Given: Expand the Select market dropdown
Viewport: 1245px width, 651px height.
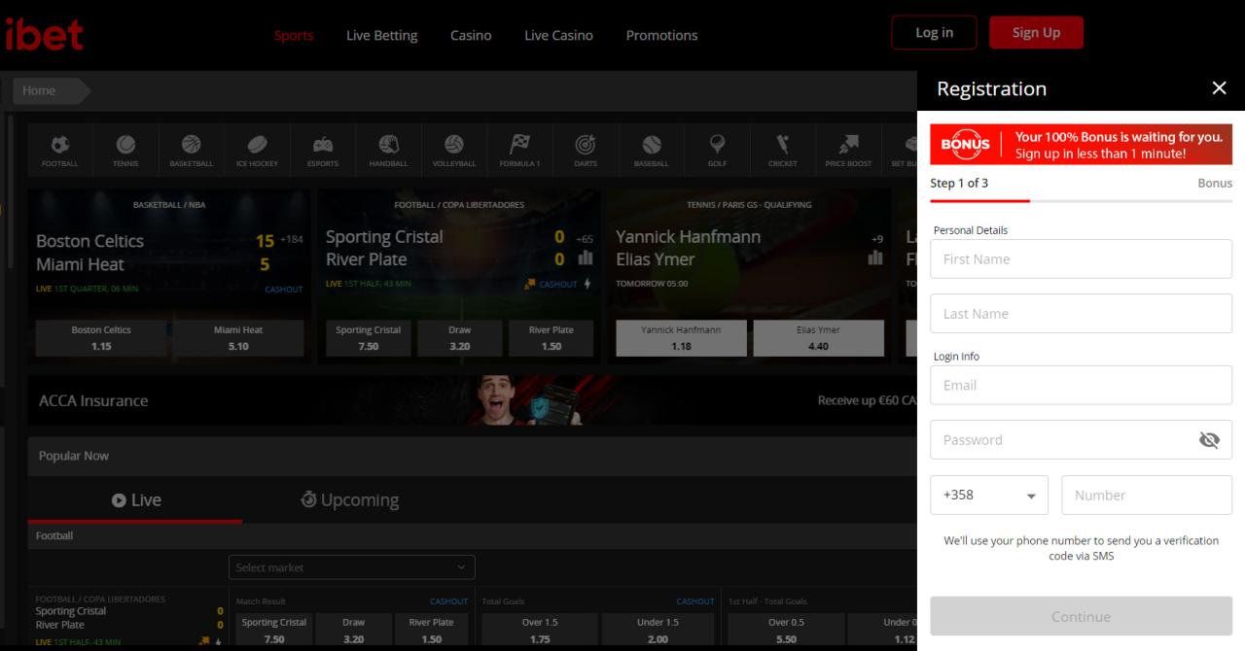Looking at the screenshot, I should (352, 567).
